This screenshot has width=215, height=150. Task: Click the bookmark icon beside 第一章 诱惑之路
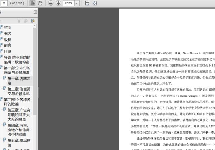coord(5,78)
